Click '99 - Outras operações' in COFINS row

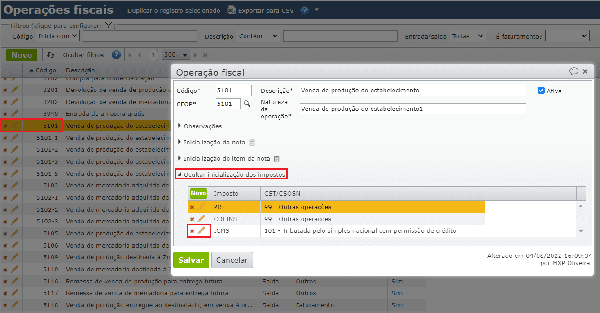click(298, 219)
